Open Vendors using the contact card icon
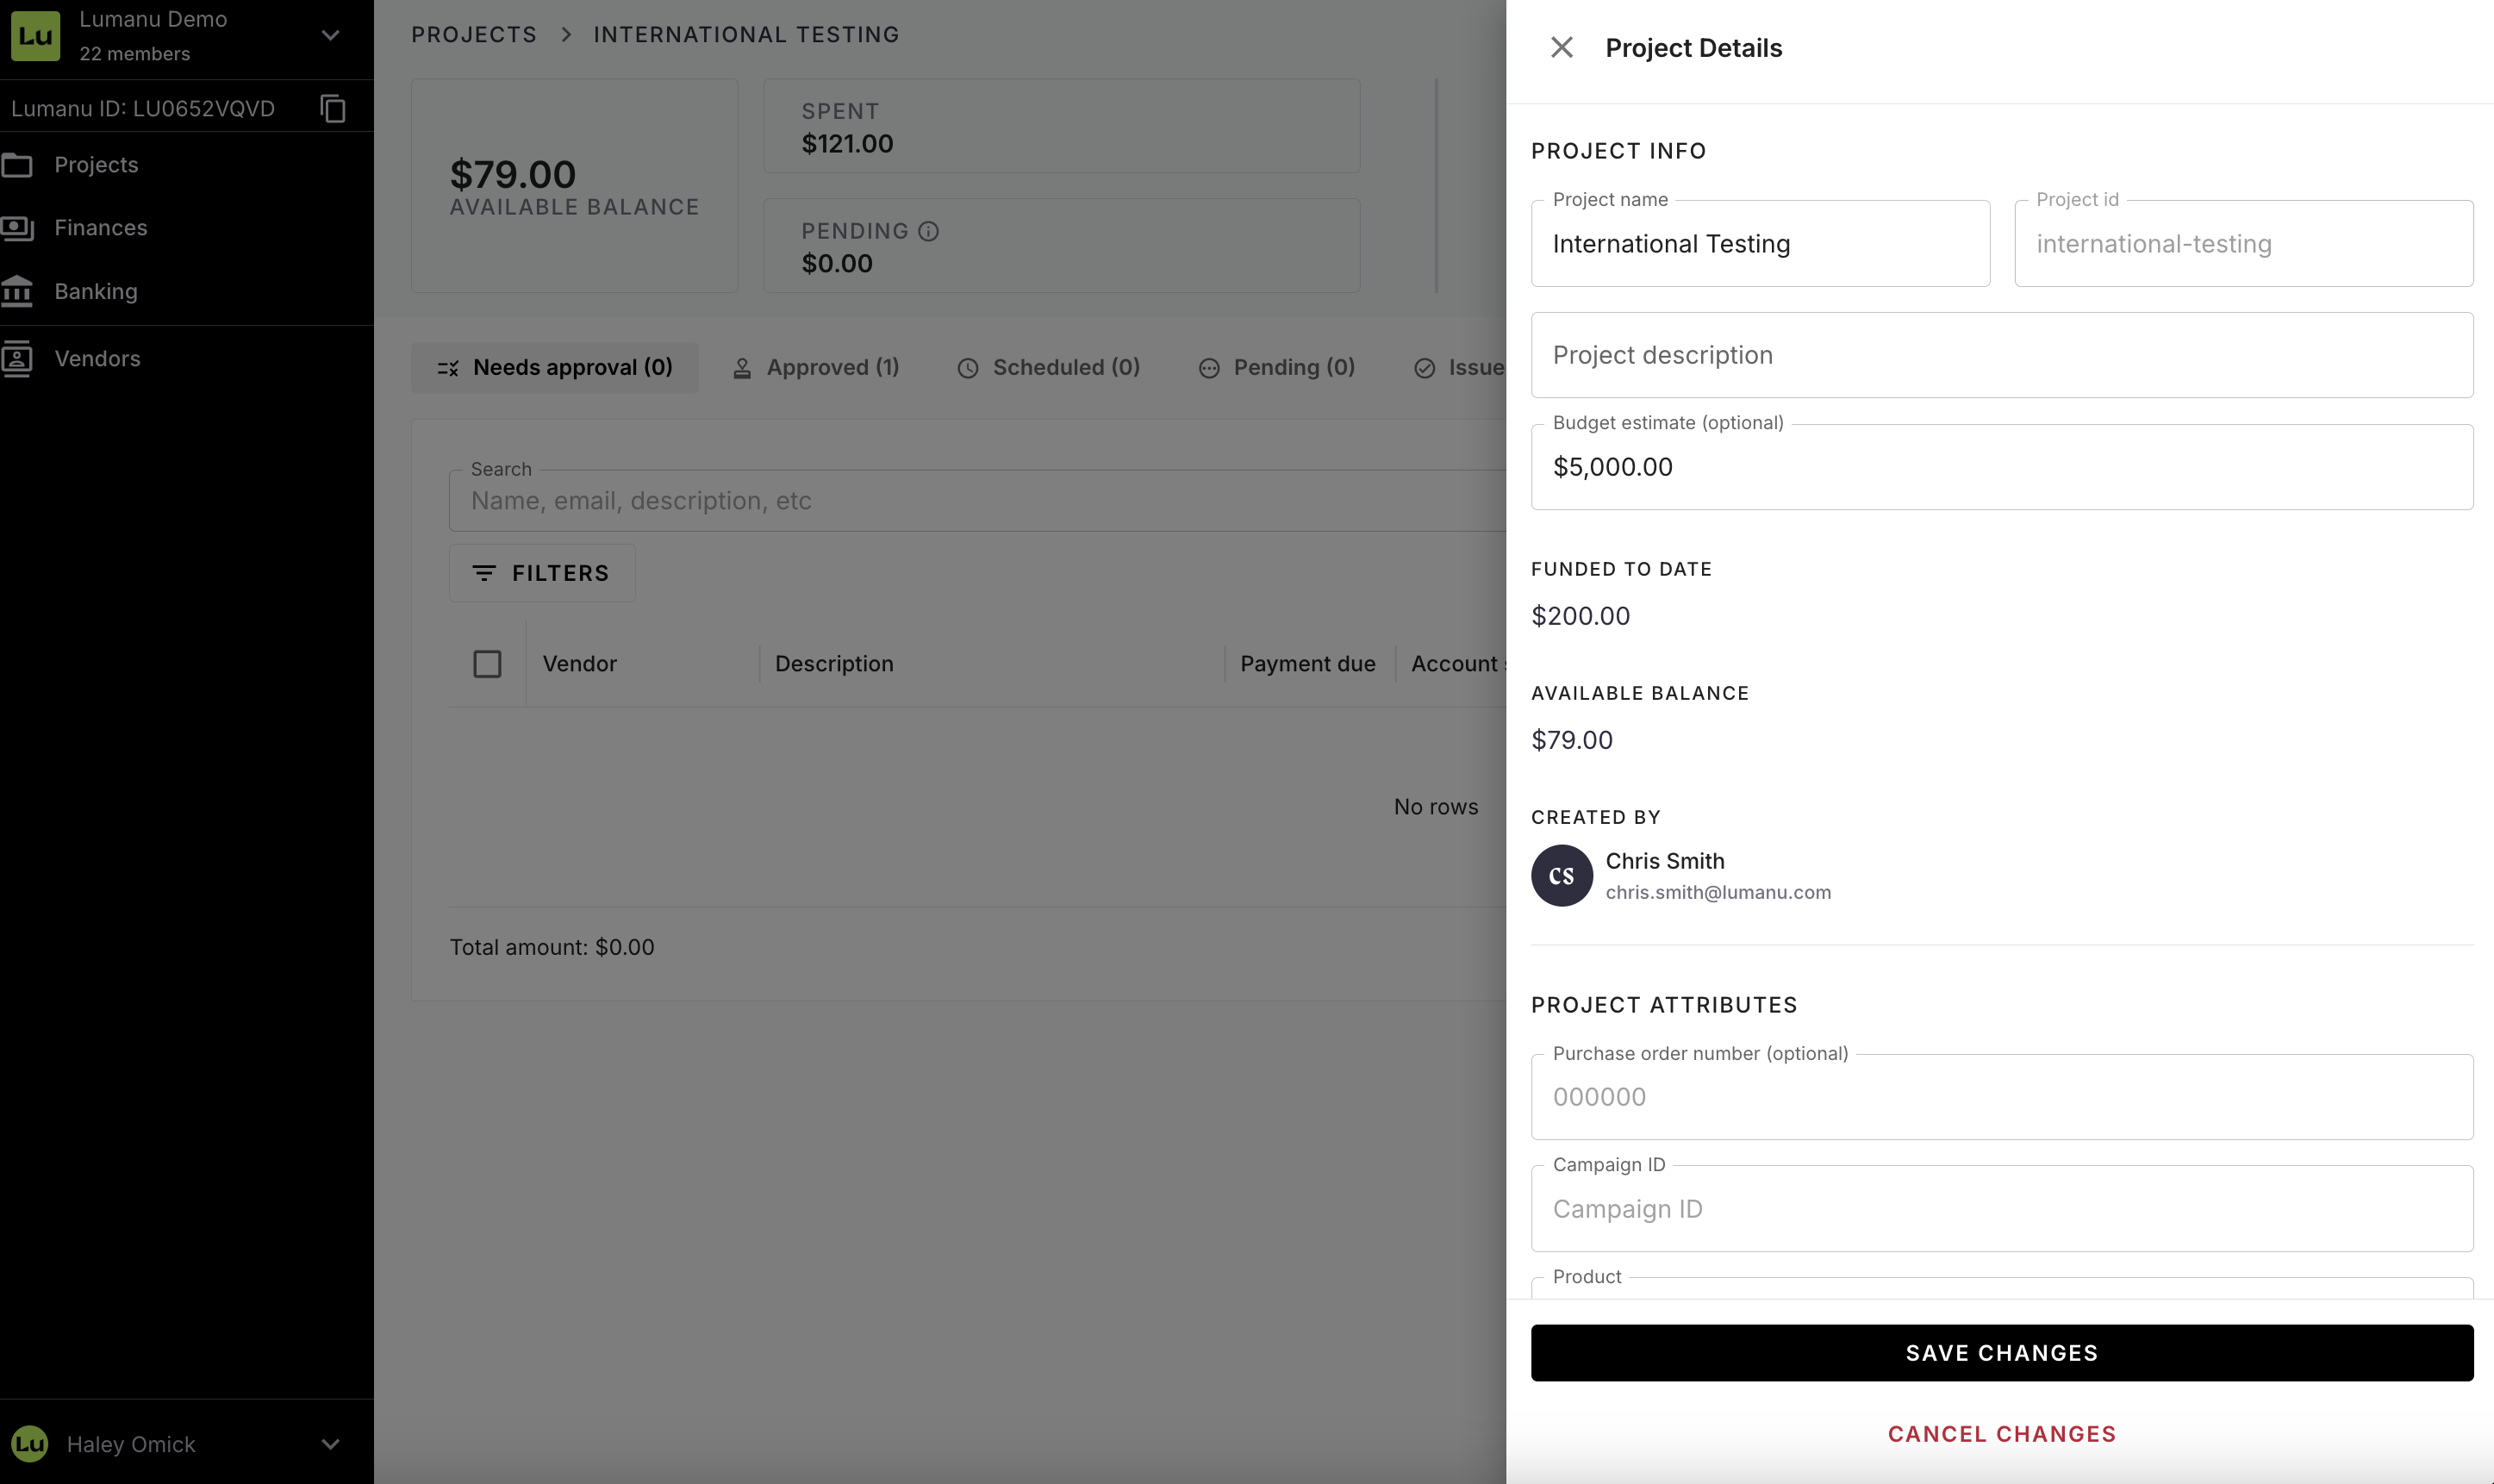2494x1484 pixels. (x=17, y=359)
